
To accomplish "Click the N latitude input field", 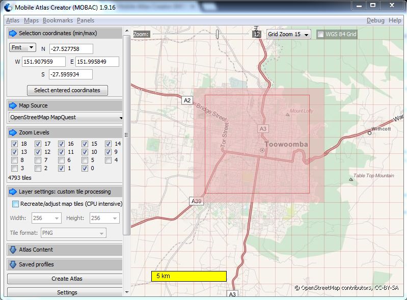I will (x=71, y=49).
